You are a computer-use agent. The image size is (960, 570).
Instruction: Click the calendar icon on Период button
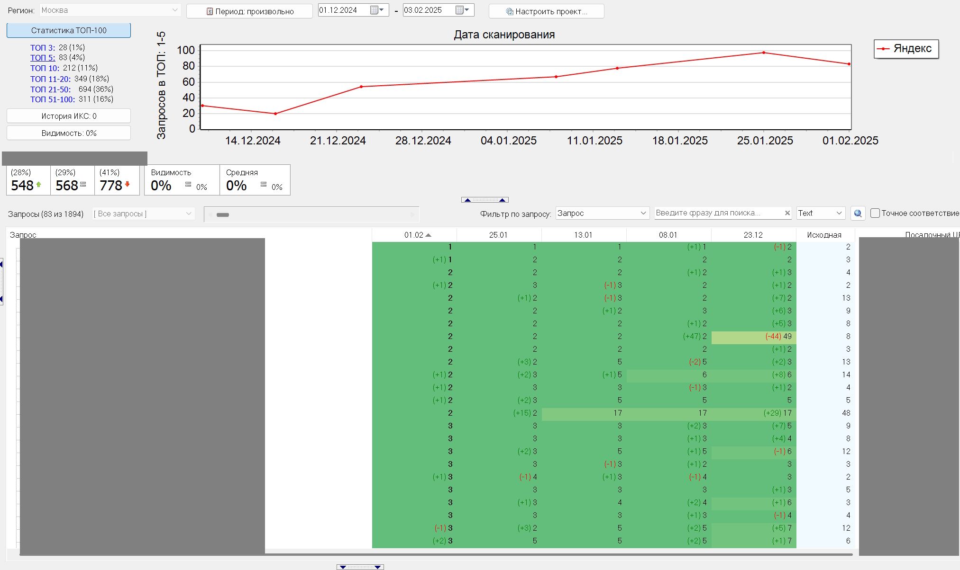click(x=210, y=11)
